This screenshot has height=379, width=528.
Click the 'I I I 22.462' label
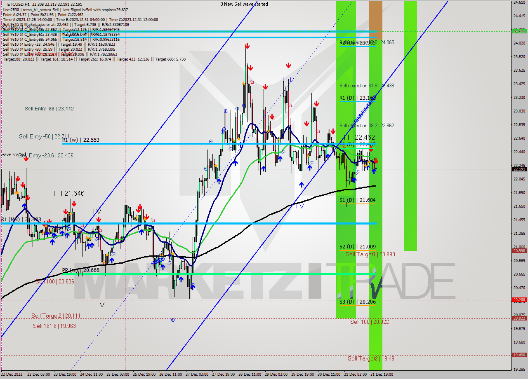(359, 137)
